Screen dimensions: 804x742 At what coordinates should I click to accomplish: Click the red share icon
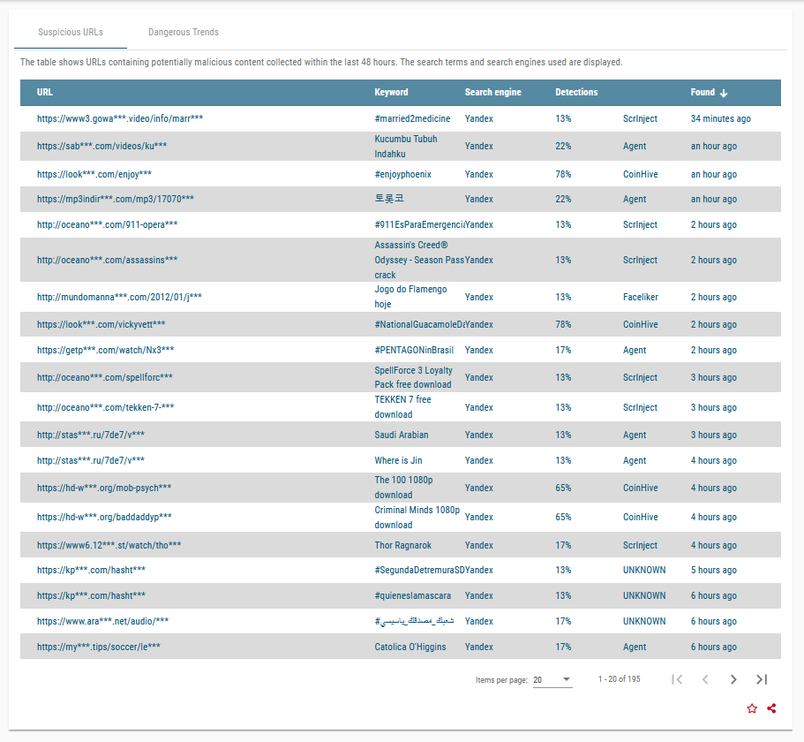pos(772,708)
